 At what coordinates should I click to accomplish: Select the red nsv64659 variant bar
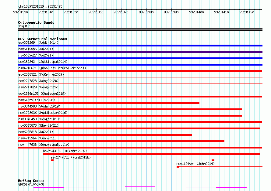109,103
